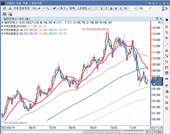Click scrollbar left arrow

pos(2,132)
